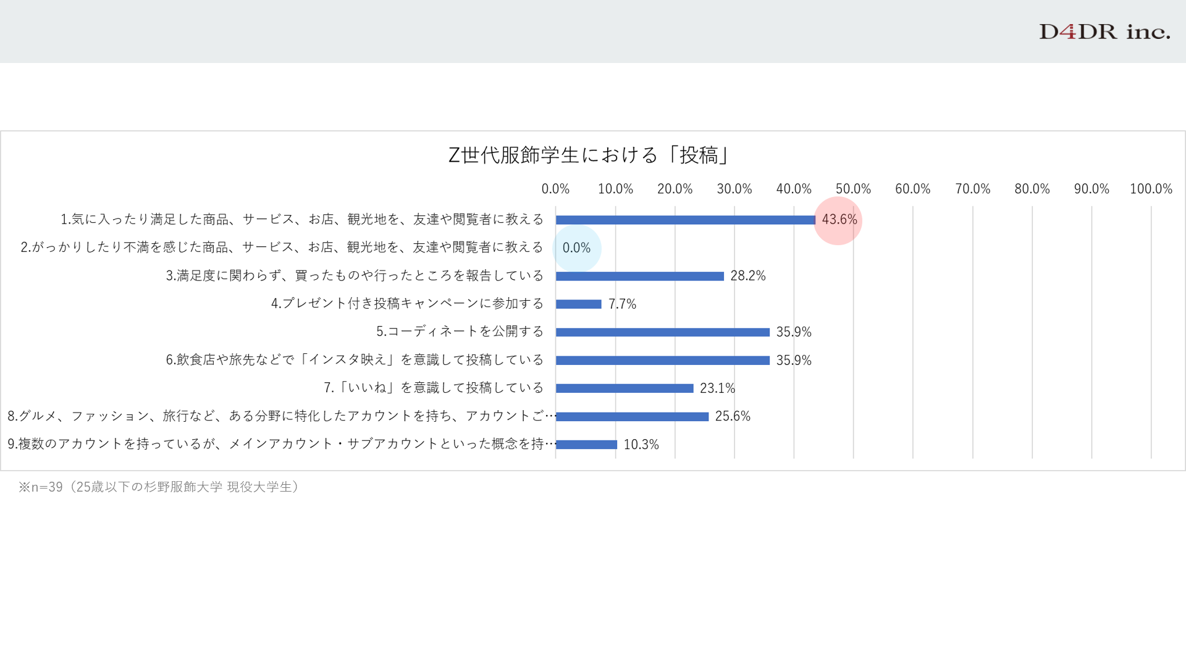
Task: Select the bar for item 7 「いいね」
Action: [625, 388]
